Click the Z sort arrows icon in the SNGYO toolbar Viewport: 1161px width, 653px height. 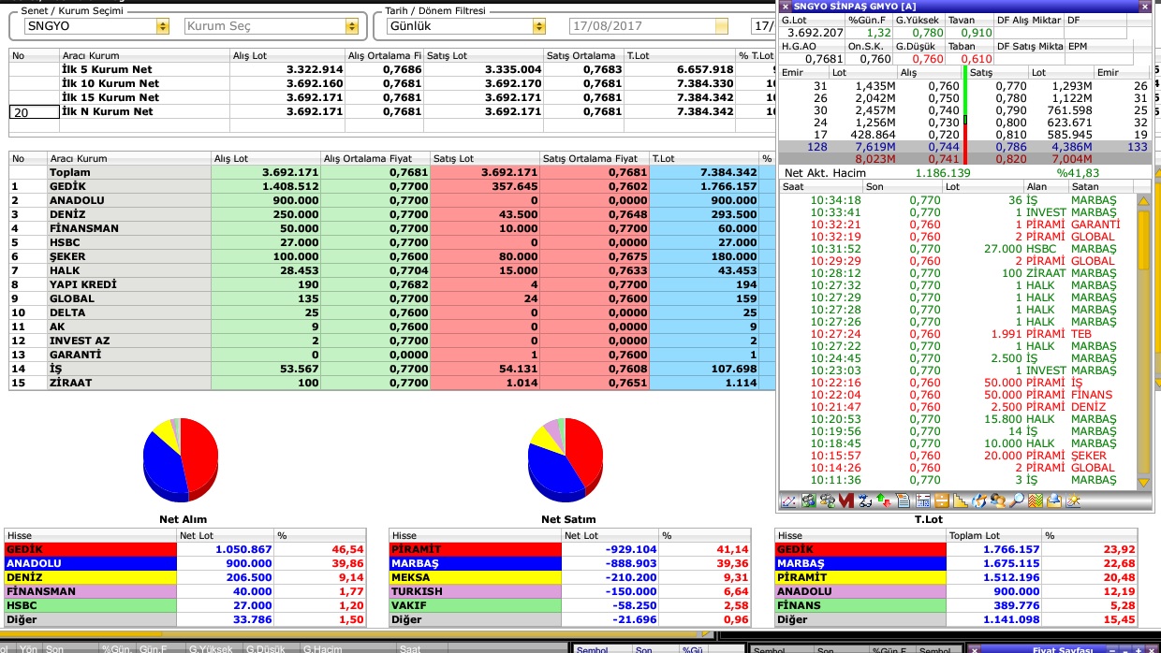864,501
